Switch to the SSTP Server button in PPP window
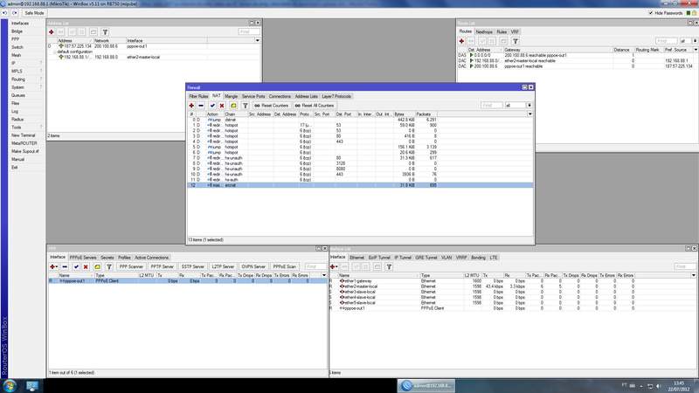The height and width of the screenshot is (393, 699). 192,266
